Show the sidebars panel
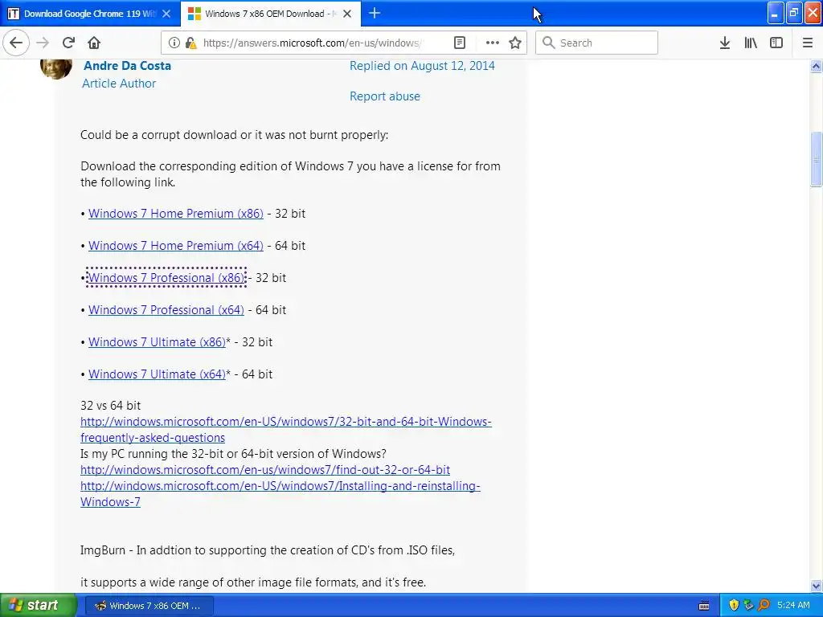 776,43
